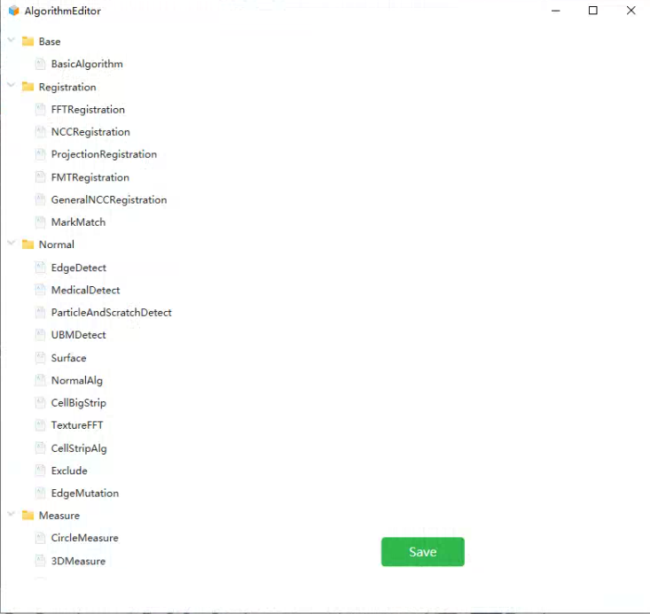
Task: Minimize the AlgorithmEditor window
Action: pos(555,11)
